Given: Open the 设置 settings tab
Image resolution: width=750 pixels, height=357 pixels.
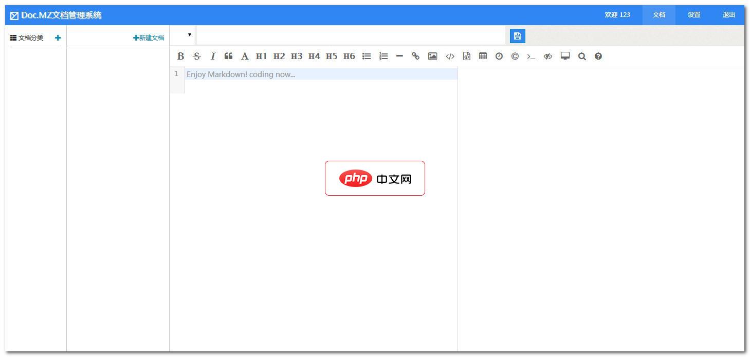Looking at the screenshot, I should pyautogui.click(x=694, y=15).
